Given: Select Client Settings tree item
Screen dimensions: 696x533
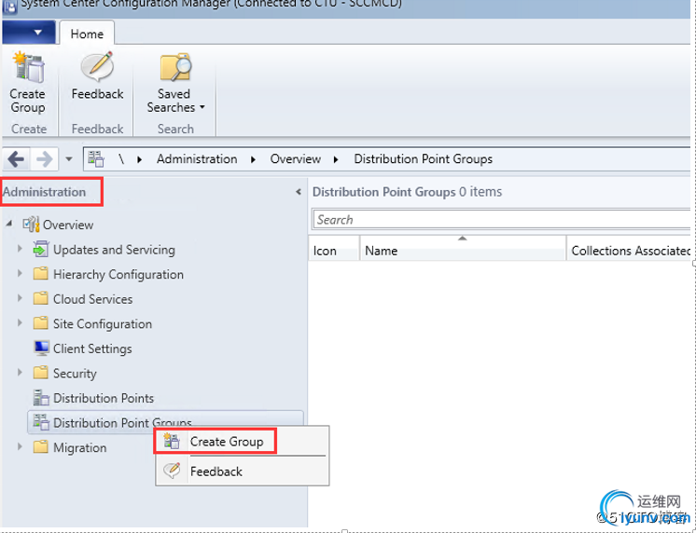Looking at the screenshot, I should pos(92,349).
